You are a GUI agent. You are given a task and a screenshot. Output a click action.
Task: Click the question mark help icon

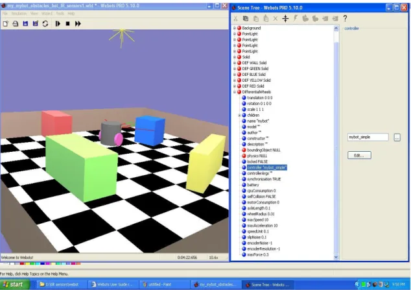(345, 18)
